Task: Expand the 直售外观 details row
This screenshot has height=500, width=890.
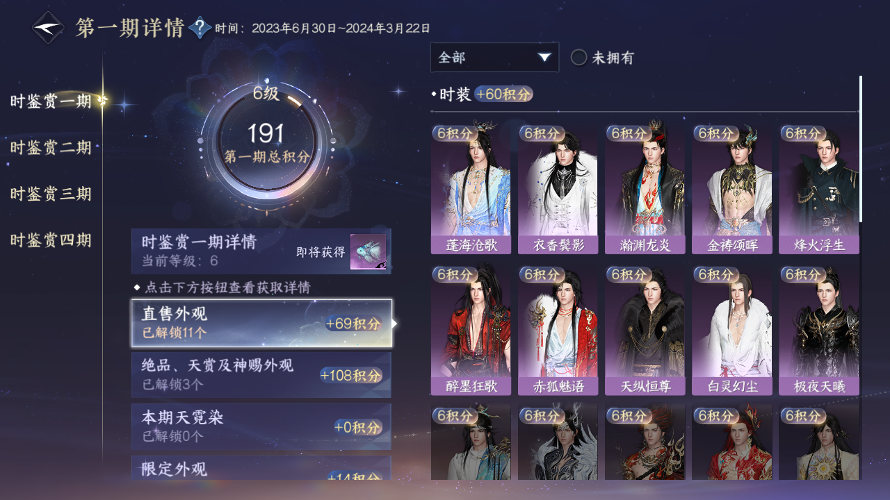Action: tap(261, 324)
